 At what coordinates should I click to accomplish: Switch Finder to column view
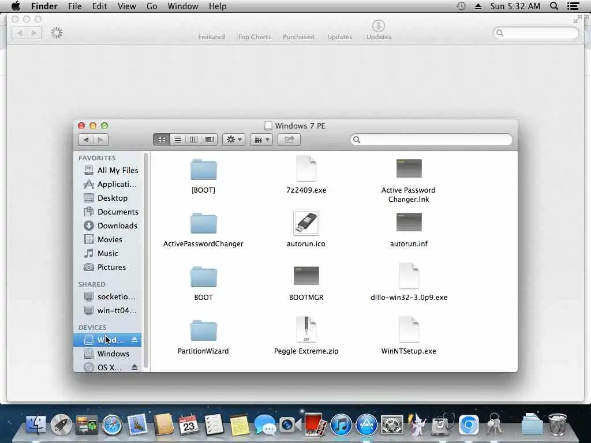coord(193,140)
